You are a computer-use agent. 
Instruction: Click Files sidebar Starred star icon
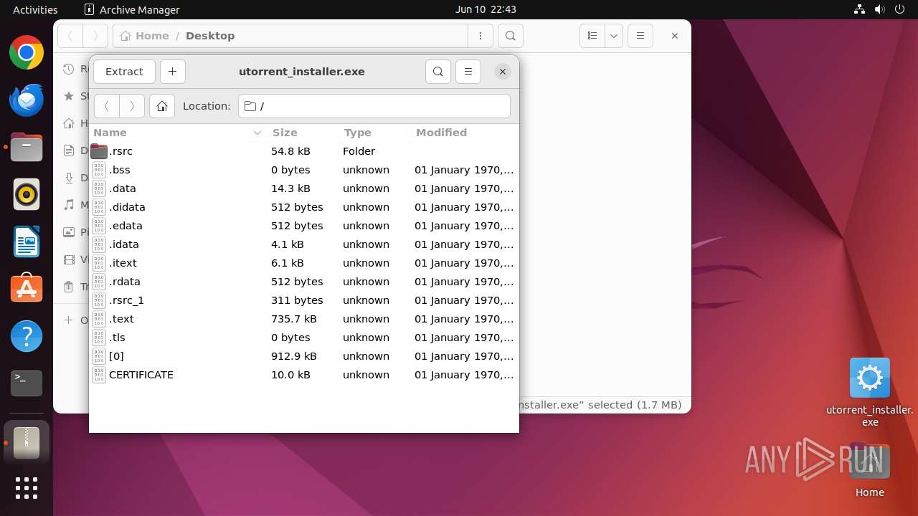pyautogui.click(x=69, y=96)
